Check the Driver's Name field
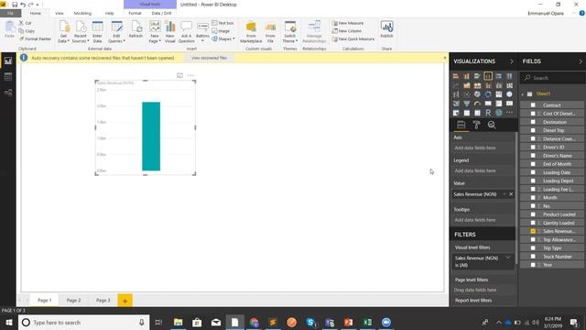 [x=533, y=156]
